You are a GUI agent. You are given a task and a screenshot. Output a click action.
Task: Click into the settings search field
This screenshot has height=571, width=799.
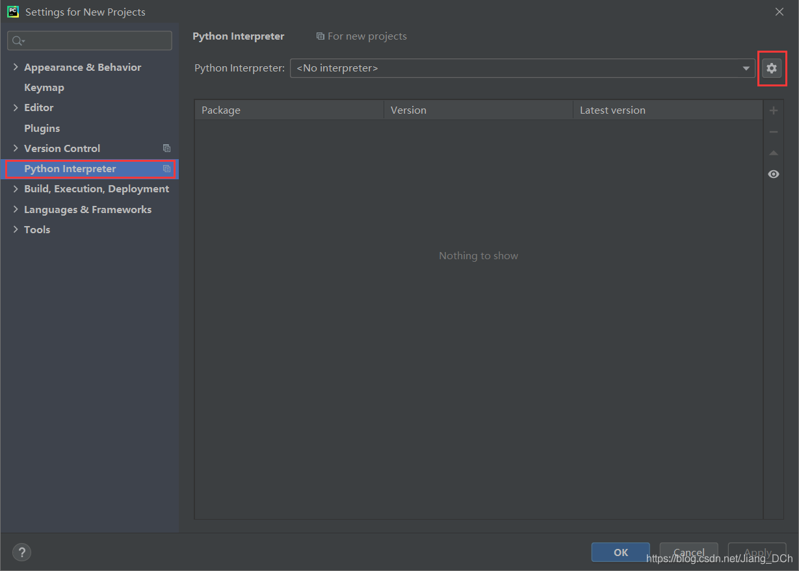click(90, 41)
